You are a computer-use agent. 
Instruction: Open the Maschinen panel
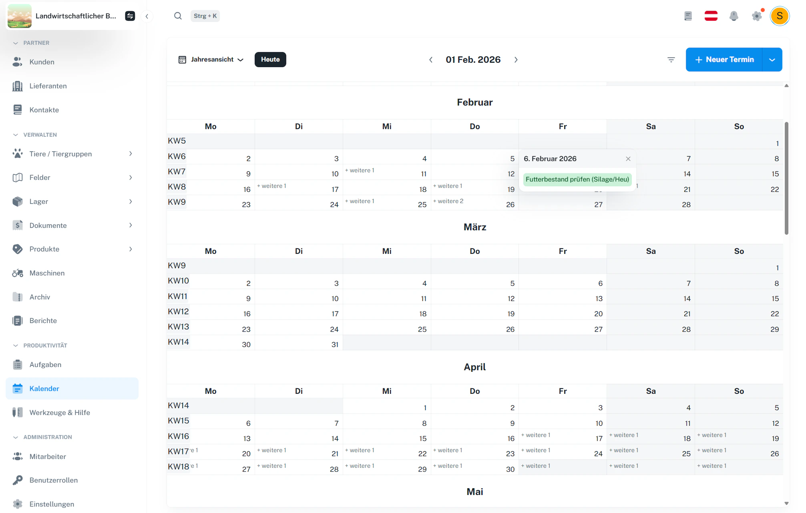coord(47,273)
